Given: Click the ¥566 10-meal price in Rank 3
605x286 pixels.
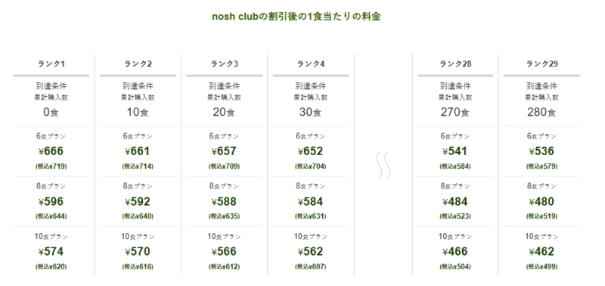Looking at the screenshot, I should pyautogui.click(x=224, y=252).
